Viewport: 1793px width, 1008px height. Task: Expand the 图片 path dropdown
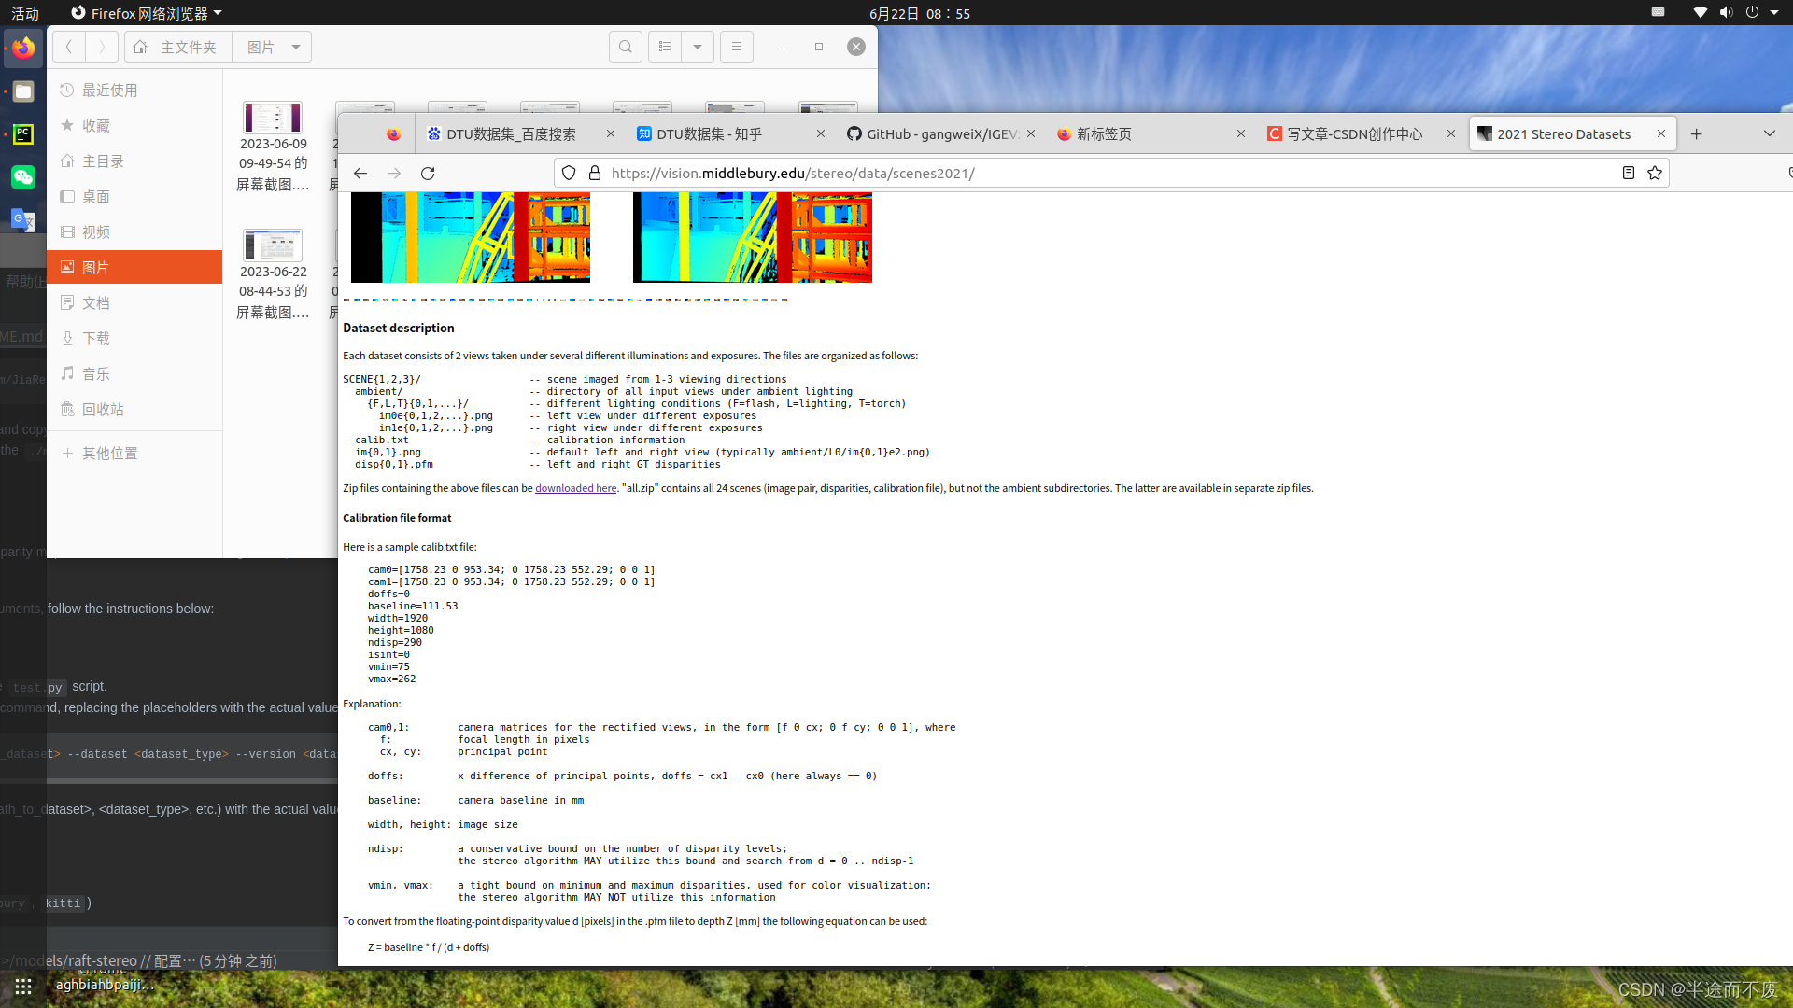click(x=296, y=47)
